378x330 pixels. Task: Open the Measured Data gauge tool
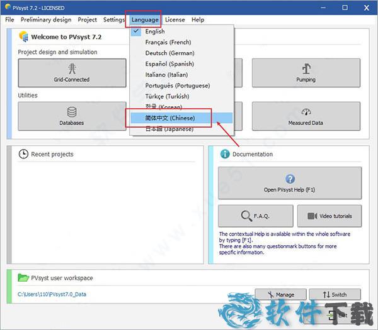coord(306,116)
